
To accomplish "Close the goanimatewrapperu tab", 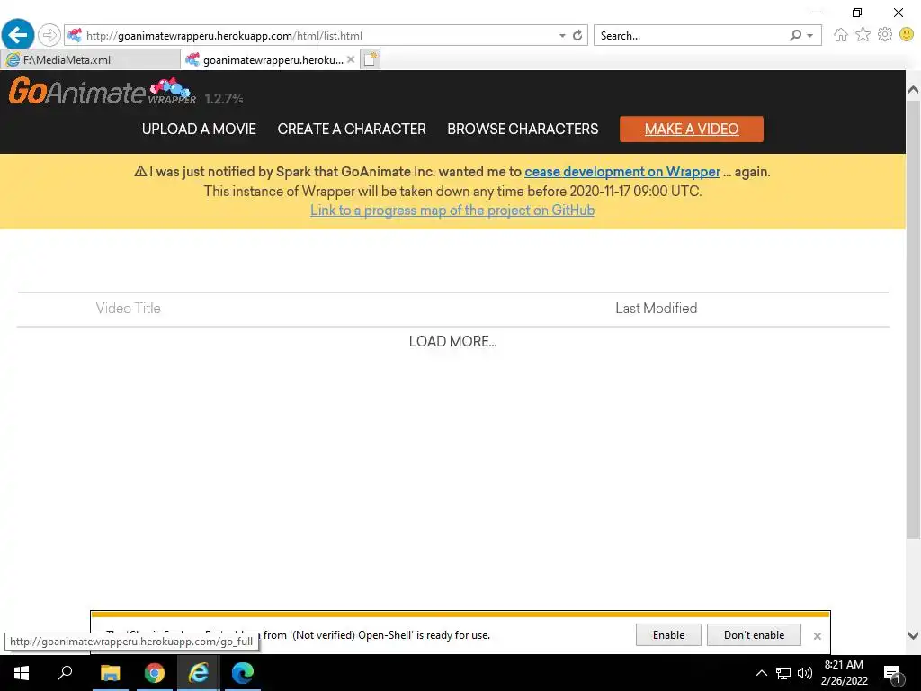I will click(351, 59).
